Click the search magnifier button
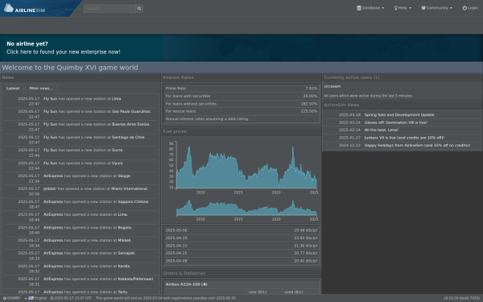 [139, 9]
